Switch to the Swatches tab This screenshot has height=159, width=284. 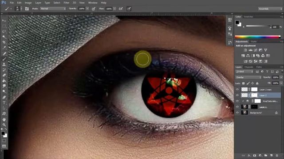248,17
